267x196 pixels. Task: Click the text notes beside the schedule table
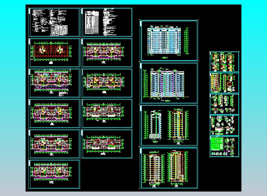[x=110, y=22]
